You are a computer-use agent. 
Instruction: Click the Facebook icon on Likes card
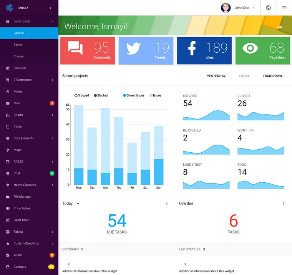(x=192, y=48)
